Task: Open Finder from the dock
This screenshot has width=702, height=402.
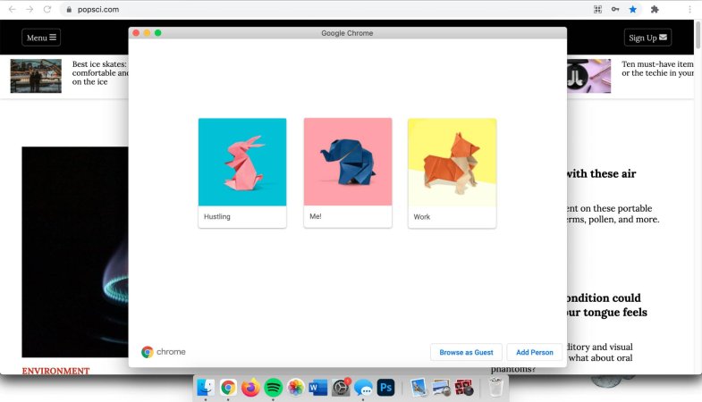Action: click(x=206, y=388)
